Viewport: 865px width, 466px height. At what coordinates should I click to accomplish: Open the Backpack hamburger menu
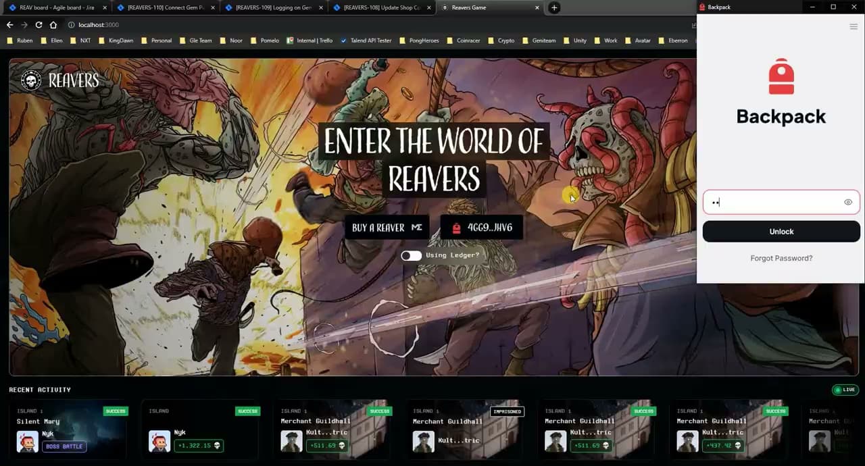(x=854, y=27)
